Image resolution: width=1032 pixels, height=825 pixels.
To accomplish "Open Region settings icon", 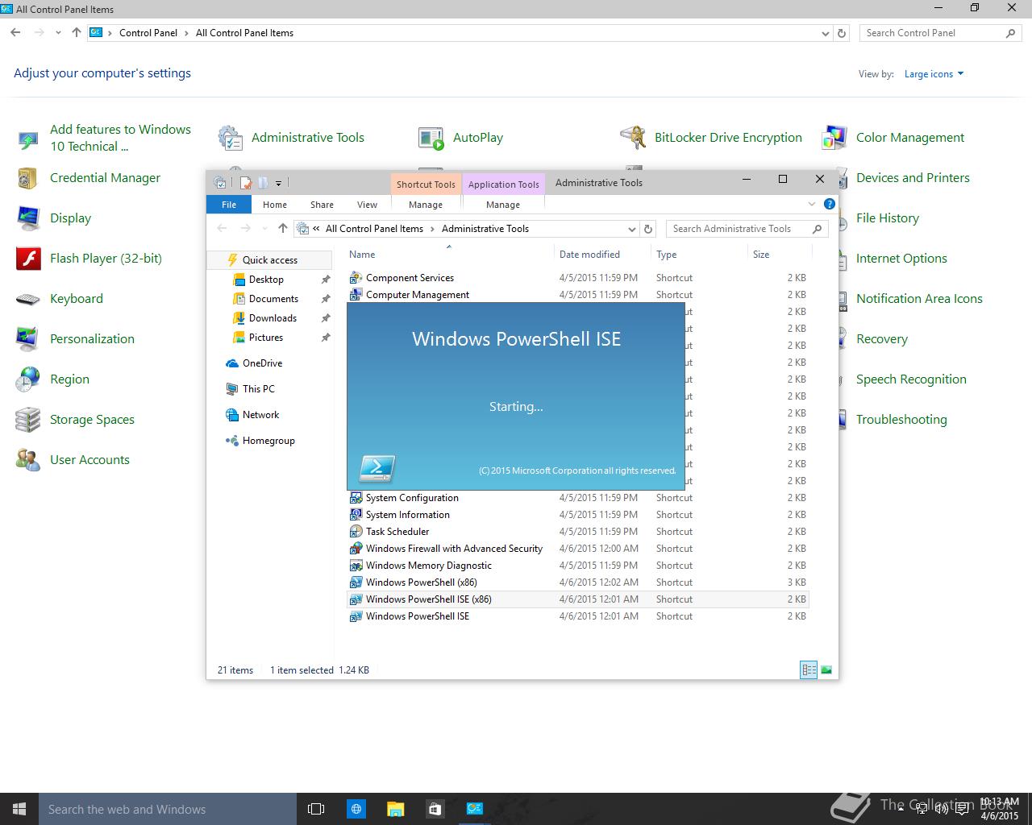I will pos(28,379).
